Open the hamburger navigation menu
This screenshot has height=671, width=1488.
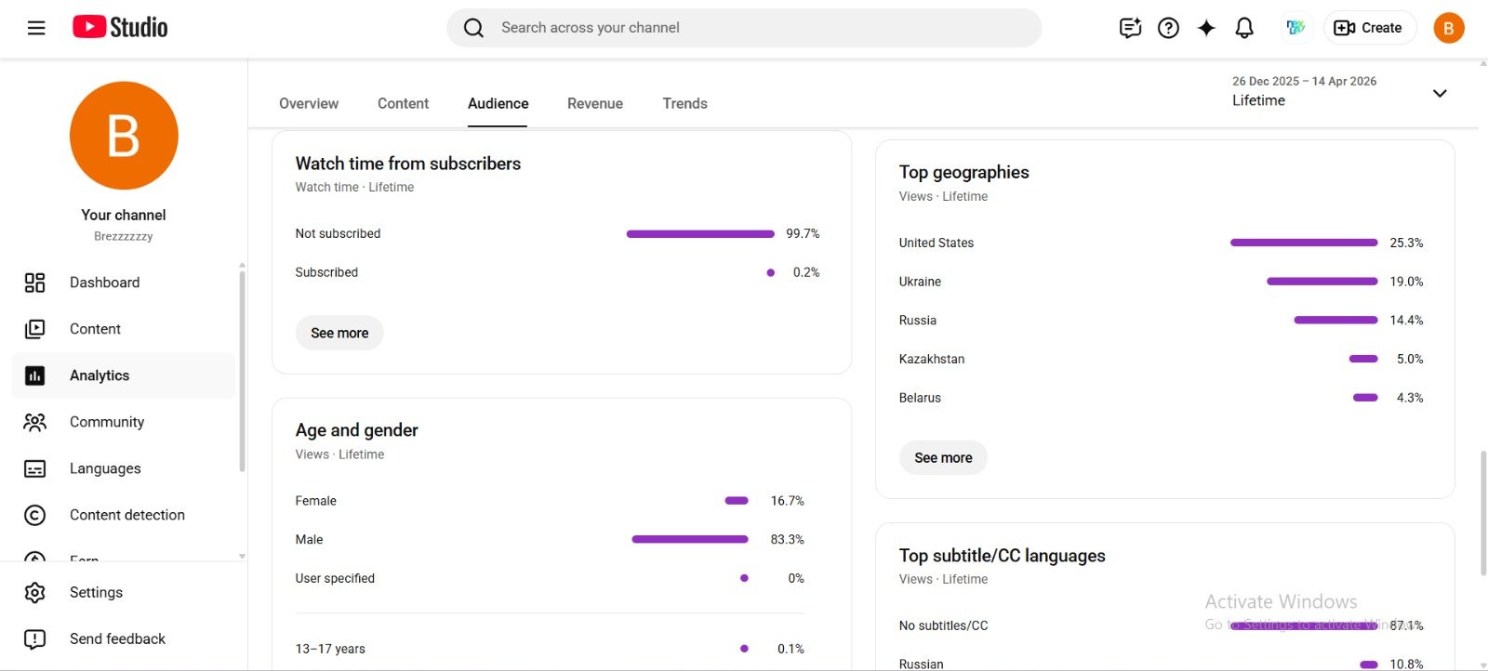click(36, 28)
